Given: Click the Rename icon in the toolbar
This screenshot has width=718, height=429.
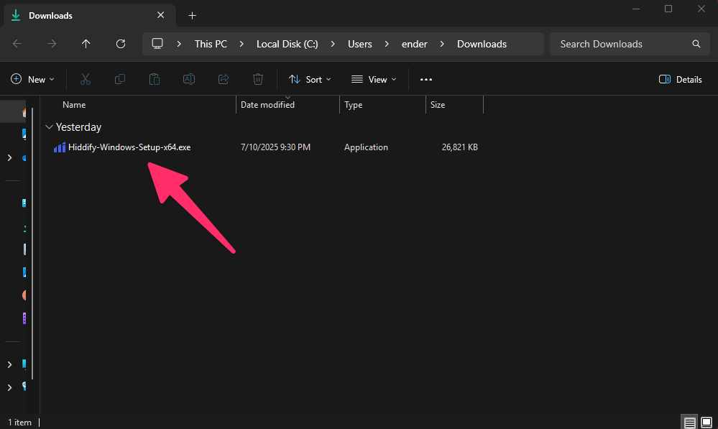Looking at the screenshot, I should coord(188,79).
